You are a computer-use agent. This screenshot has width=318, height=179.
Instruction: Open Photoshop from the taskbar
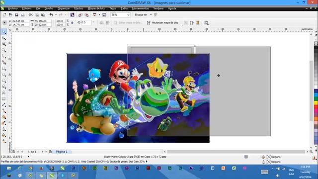click(73, 168)
